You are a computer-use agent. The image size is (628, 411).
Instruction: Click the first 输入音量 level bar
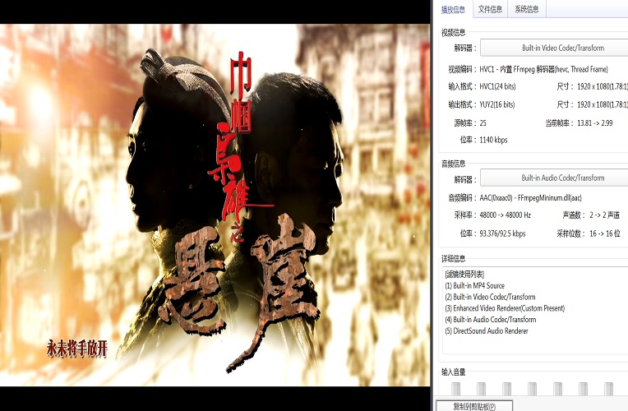coord(456,388)
